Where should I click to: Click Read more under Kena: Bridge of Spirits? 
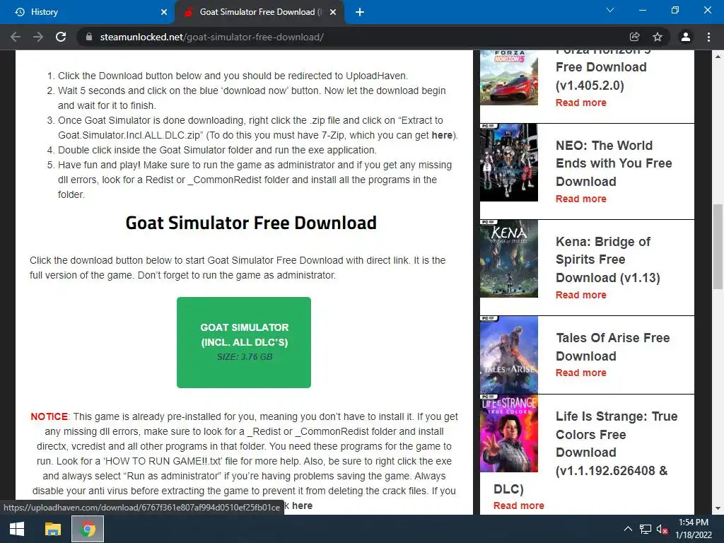click(x=581, y=295)
